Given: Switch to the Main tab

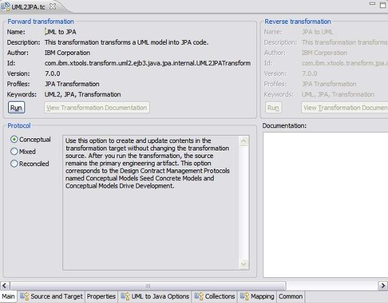Looking at the screenshot, I should click(x=8, y=296).
